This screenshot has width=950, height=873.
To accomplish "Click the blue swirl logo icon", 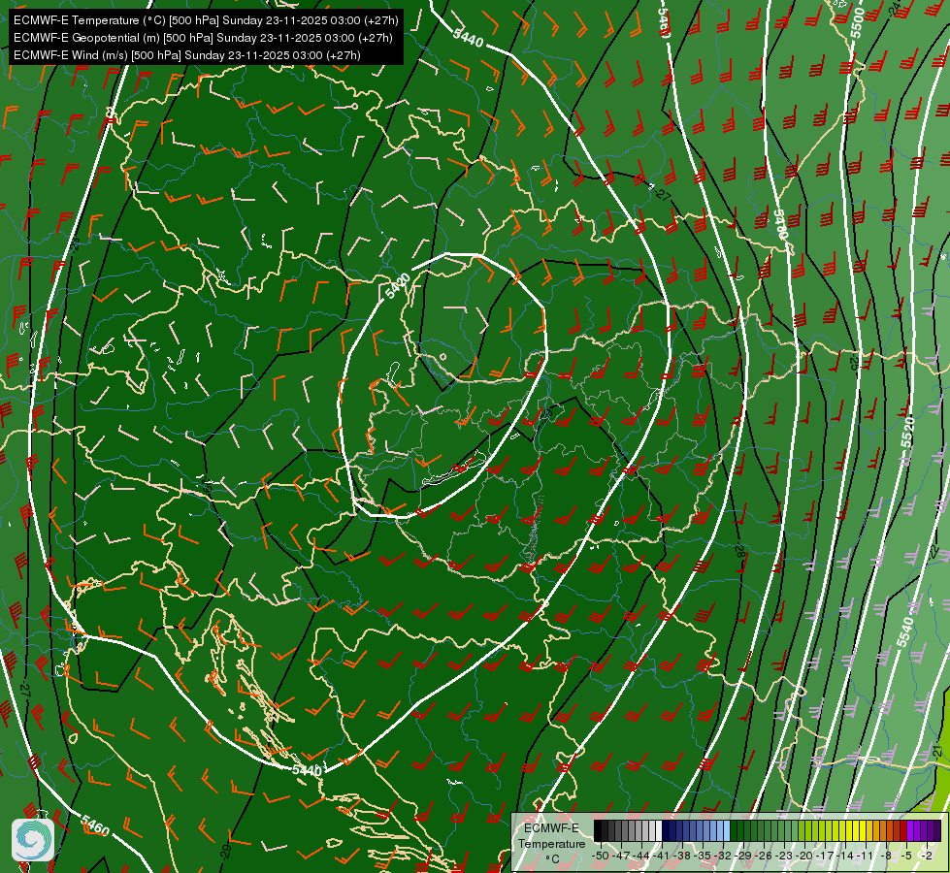I will click(33, 838).
